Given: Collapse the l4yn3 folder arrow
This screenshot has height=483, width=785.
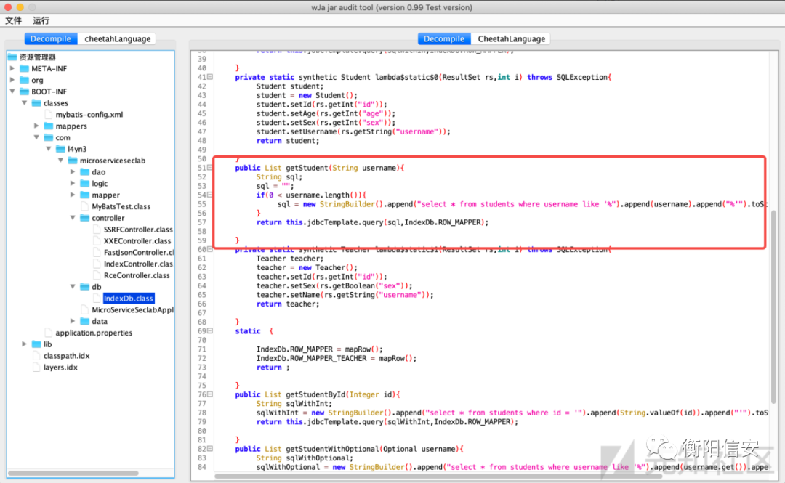Looking at the screenshot, I should (49, 149).
